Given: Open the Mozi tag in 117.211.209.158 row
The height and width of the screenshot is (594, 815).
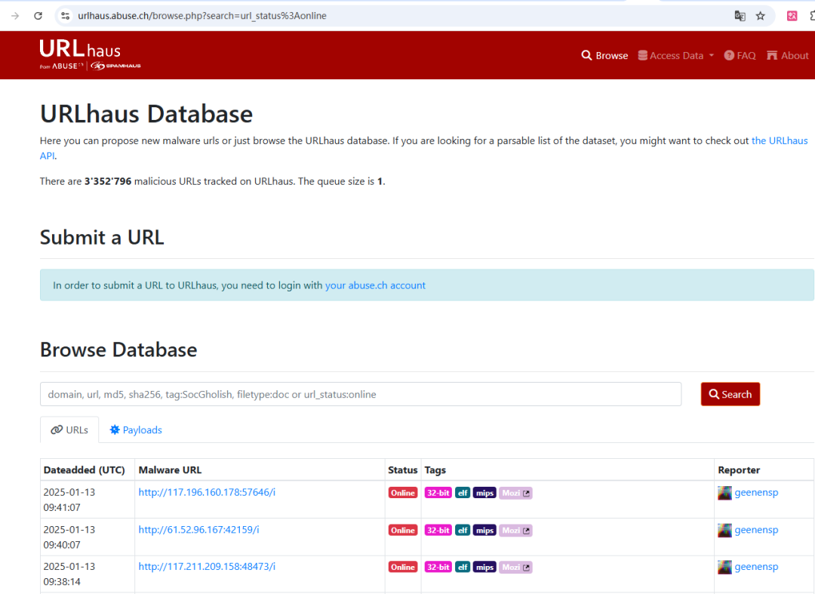Looking at the screenshot, I should [515, 567].
